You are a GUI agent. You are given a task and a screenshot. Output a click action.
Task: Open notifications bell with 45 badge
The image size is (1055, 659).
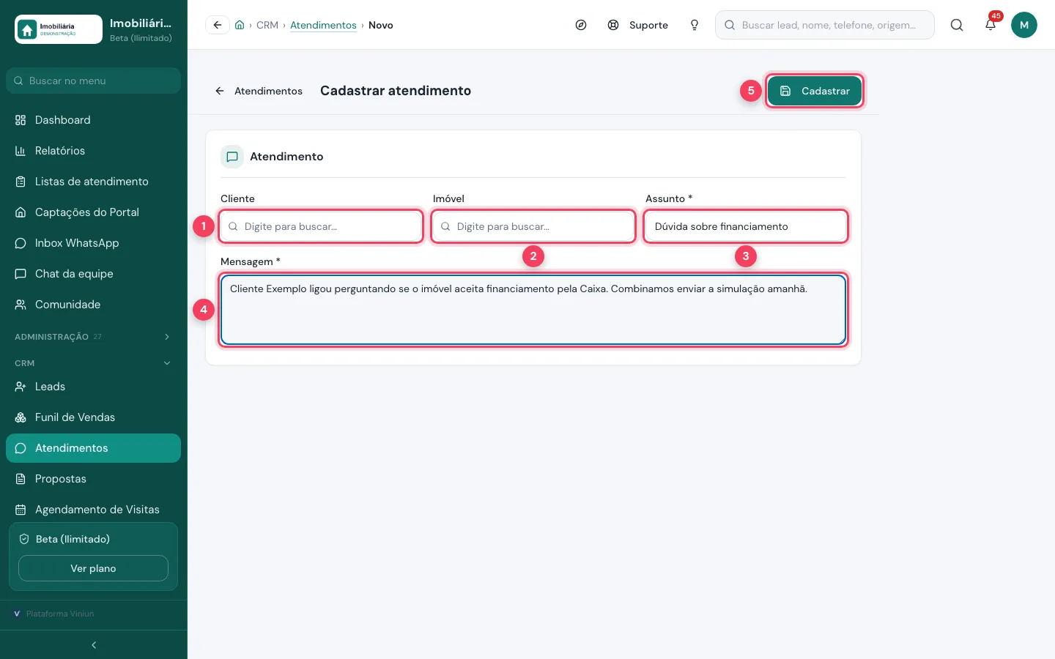tap(991, 25)
